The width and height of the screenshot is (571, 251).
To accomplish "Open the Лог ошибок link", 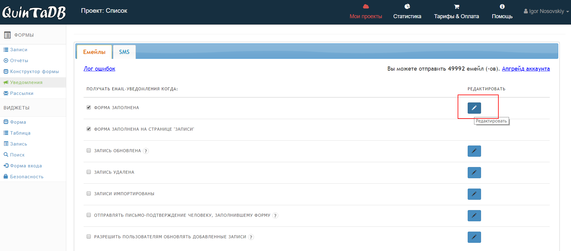I will click(x=99, y=69).
